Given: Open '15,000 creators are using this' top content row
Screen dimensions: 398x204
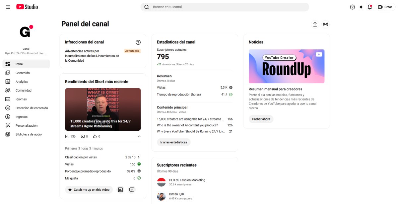Looking at the screenshot, I should point(195,119).
